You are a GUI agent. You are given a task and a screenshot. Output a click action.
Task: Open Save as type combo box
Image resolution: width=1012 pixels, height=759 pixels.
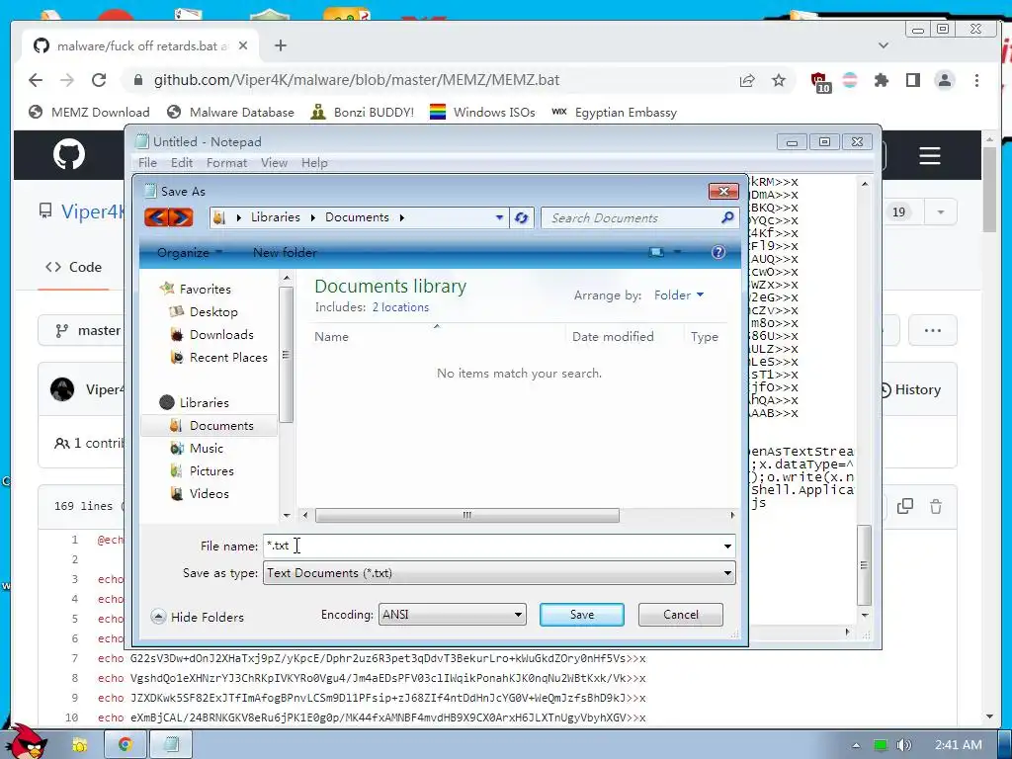pyautogui.click(x=499, y=573)
